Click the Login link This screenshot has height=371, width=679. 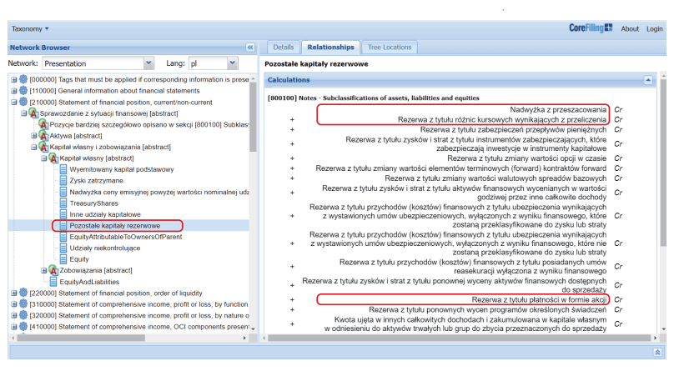(654, 28)
